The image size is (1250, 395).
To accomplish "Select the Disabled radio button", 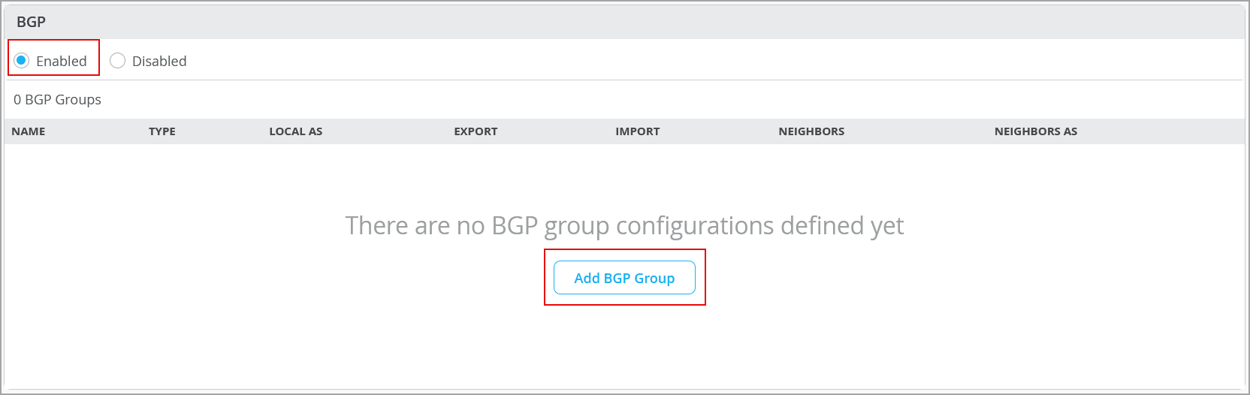I will pos(118,61).
